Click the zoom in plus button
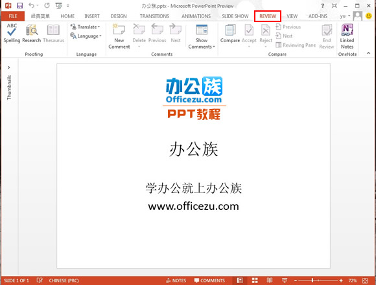This screenshot has height=285, width=376. [x=341, y=280]
